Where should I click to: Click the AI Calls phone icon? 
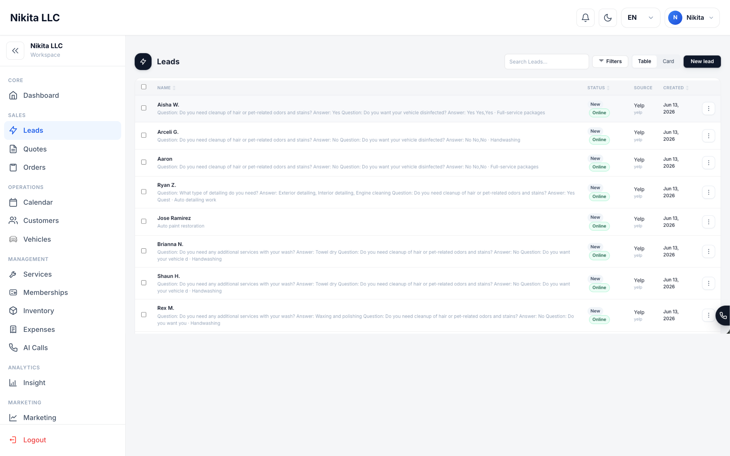(13, 348)
